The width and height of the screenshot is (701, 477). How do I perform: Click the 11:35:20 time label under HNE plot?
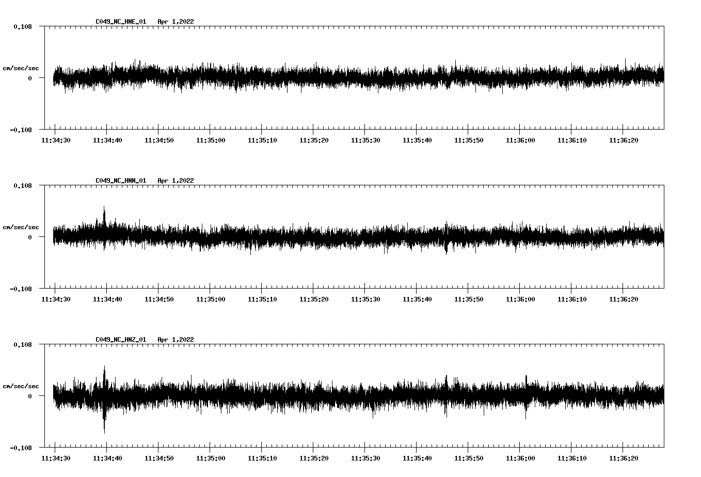click(x=314, y=140)
